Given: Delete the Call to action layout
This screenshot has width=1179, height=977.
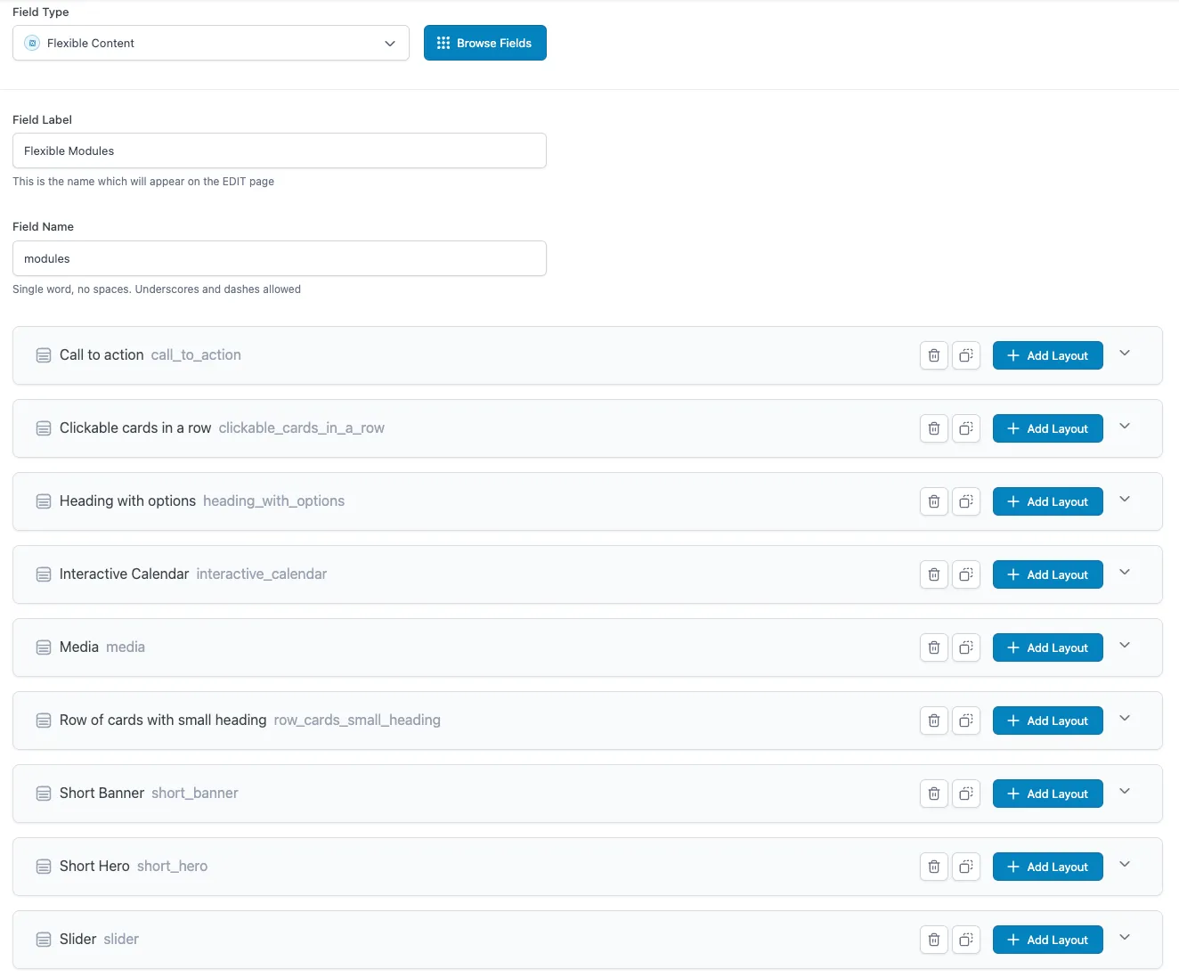Looking at the screenshot, I should point(933,355).
